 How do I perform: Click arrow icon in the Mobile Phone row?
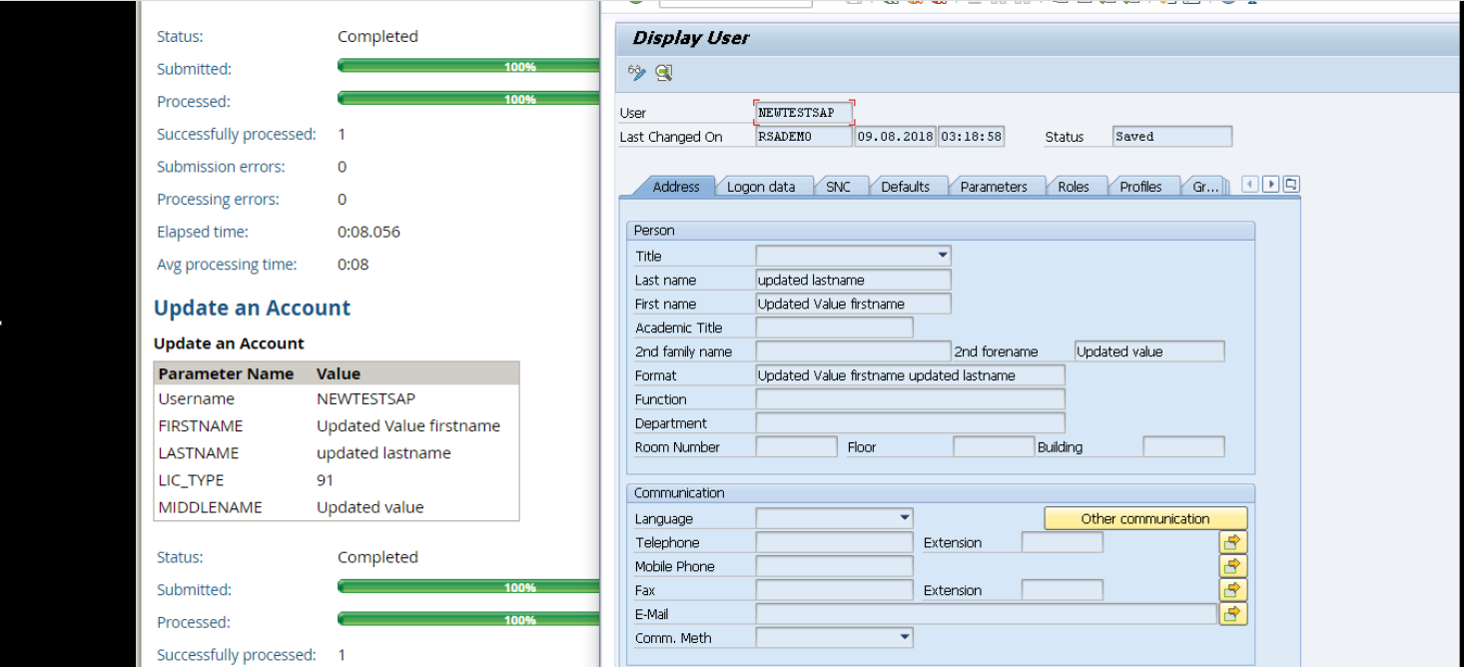click(x=1233, y=566)
